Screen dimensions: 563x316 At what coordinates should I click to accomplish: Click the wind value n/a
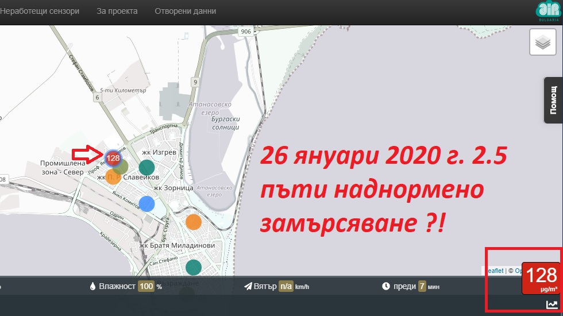click(286, 286)
